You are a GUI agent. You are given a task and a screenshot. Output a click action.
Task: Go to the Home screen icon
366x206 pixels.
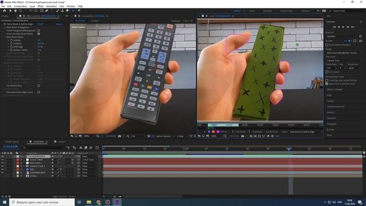[5, 11]
